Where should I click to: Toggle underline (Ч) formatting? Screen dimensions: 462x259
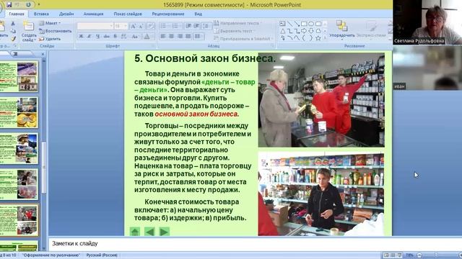97,37
